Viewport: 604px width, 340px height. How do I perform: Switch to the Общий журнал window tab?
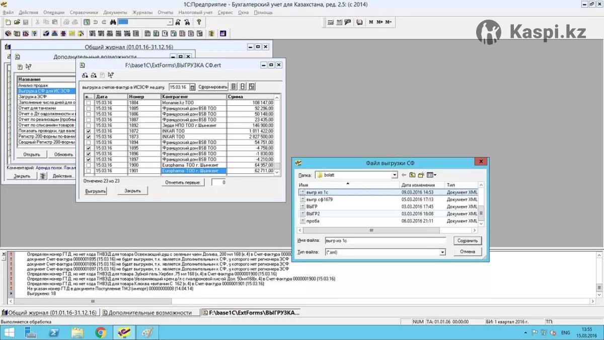pyautogui.click(x=50, y=313)
